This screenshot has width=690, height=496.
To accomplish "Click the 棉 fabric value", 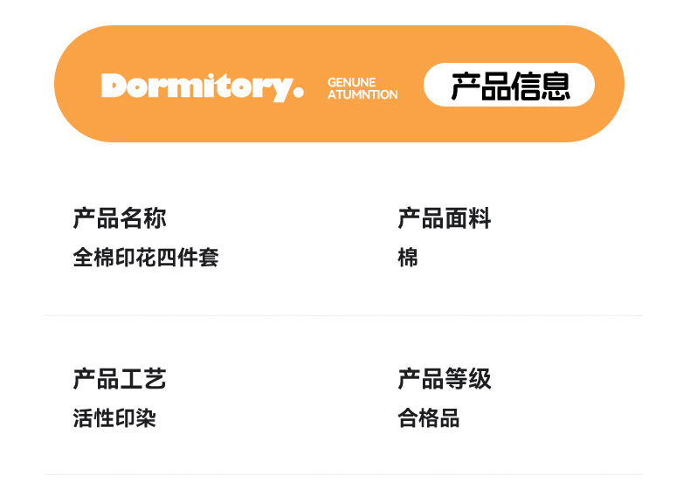I will pos(408,258).
